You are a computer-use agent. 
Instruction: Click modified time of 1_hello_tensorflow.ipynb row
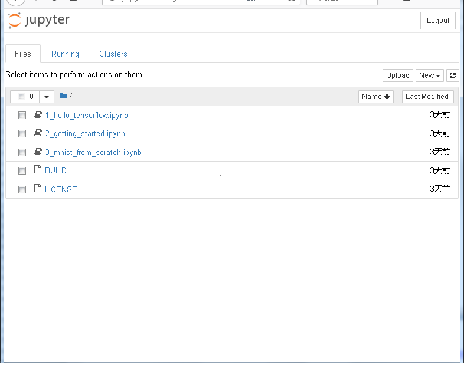coord(440,114)
